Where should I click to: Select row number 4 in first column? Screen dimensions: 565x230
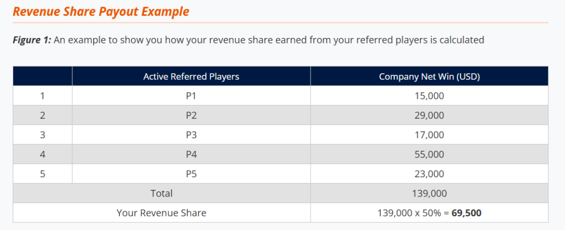pyautogui.click(x=42, y=155)
